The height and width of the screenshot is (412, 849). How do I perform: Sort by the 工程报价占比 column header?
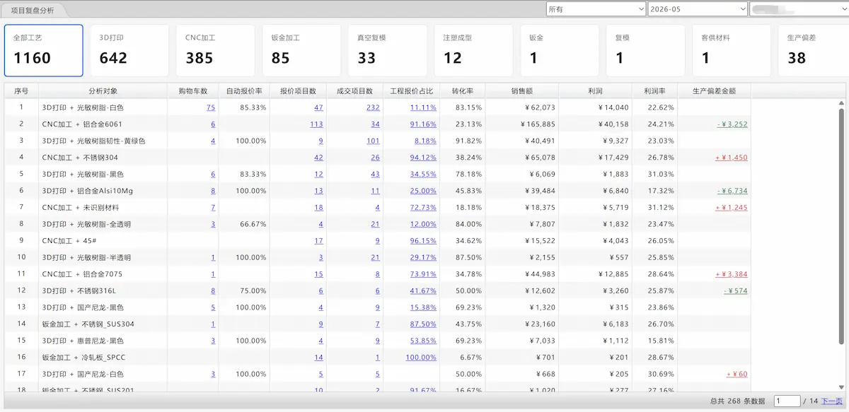pos(411,91)
